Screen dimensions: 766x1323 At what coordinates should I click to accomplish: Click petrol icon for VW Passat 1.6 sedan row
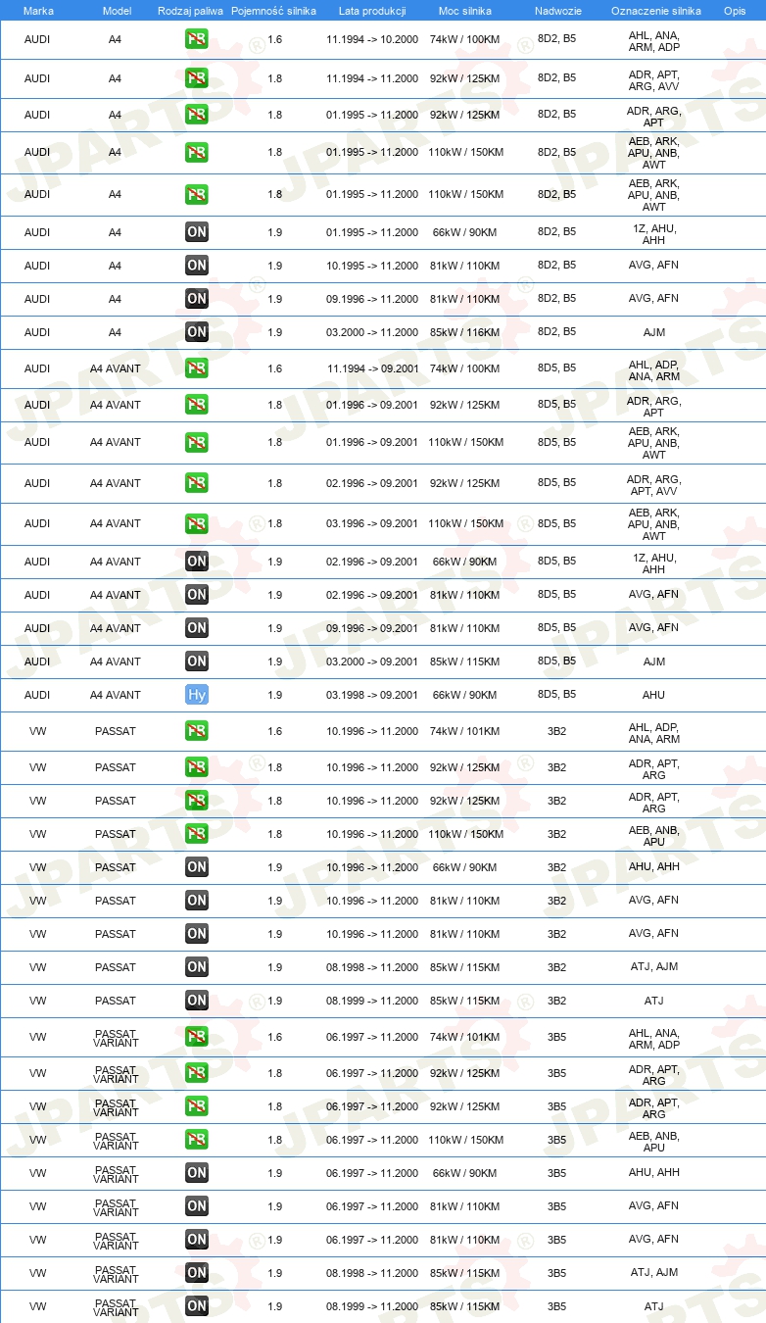pos(197,731)
